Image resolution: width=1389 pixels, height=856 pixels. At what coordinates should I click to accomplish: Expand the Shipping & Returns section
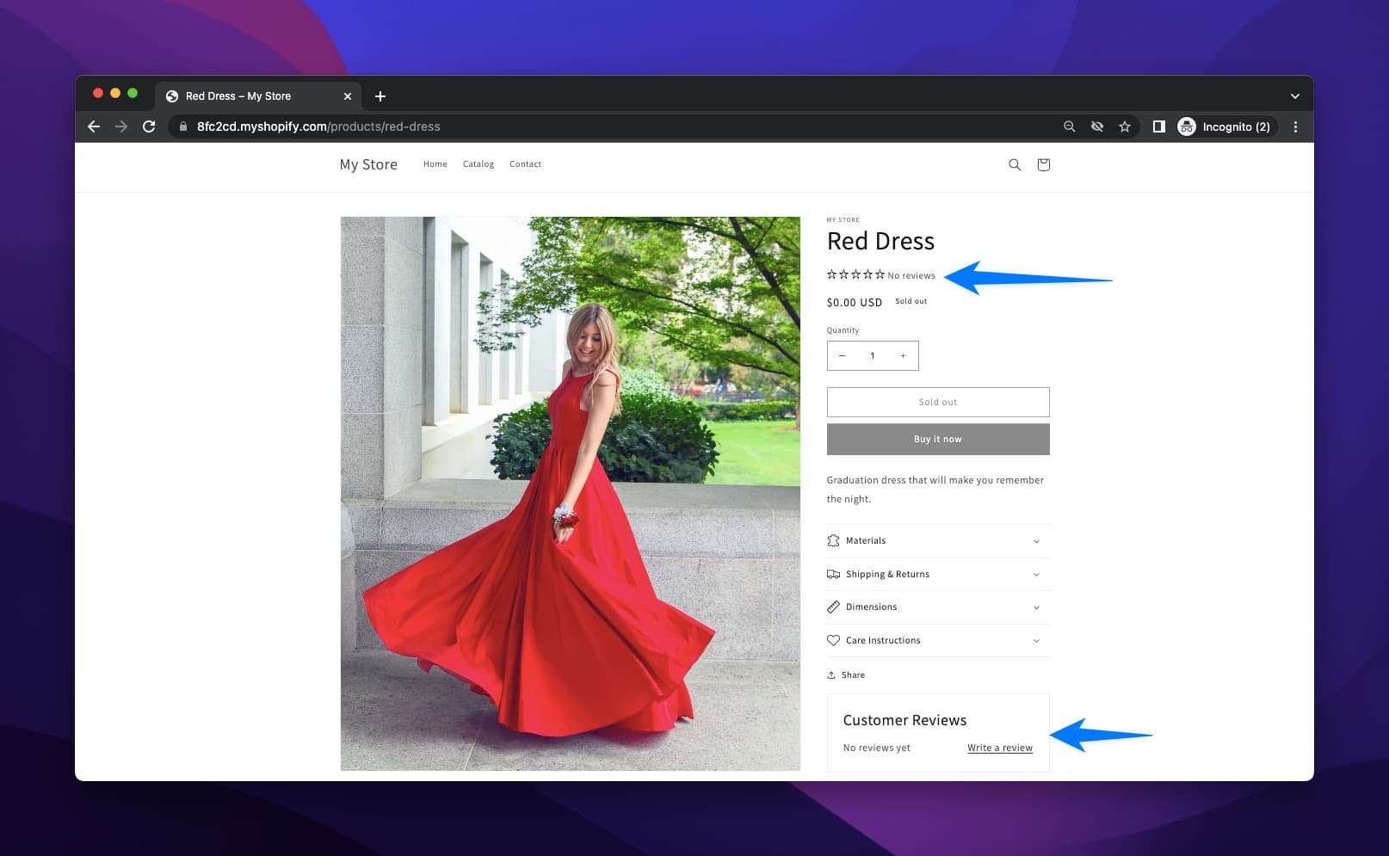click(938, 574)
